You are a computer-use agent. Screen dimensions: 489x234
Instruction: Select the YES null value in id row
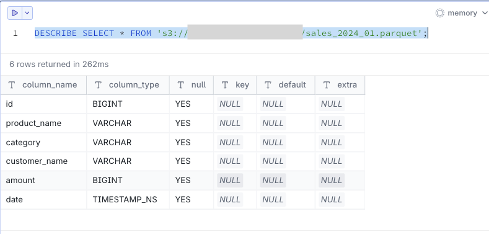click(192, 104)
